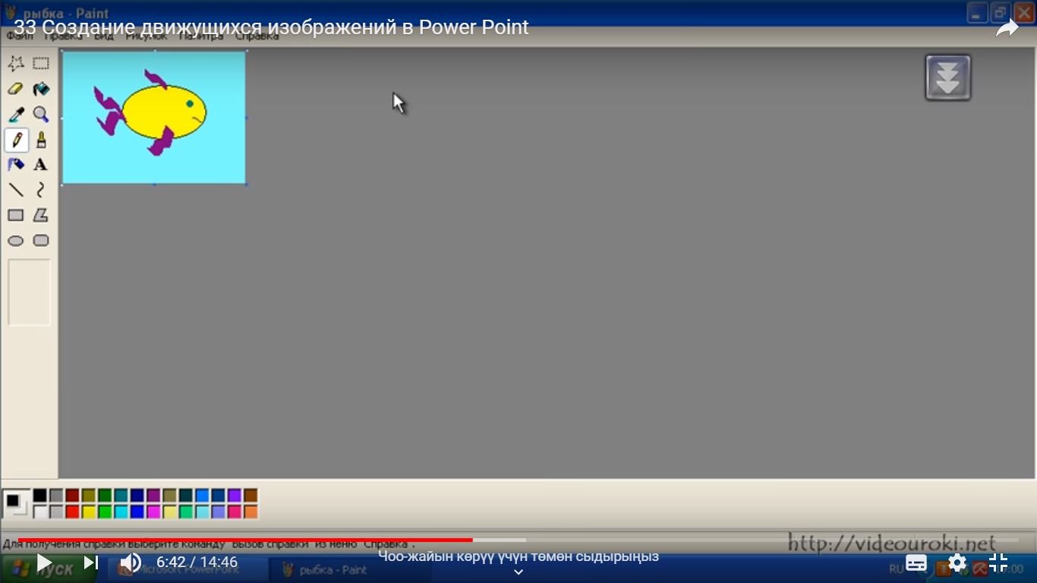Play the video
Image resolution: width=1037 pixels, height=583 pixels.
(x=44, y=563)
